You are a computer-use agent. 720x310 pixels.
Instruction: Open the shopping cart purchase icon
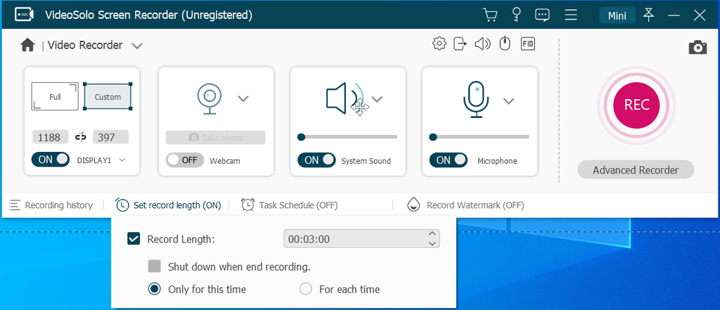point(490,15)
